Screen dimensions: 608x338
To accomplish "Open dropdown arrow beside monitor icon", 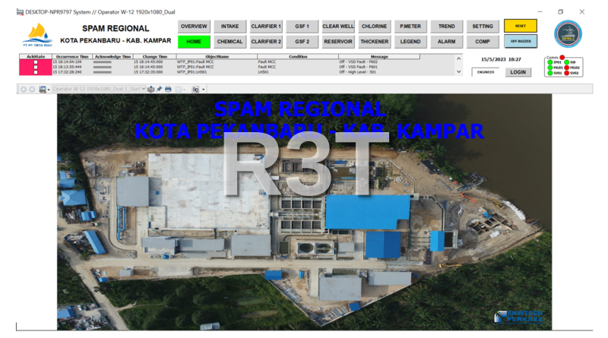I will click(x=49, y=90).
